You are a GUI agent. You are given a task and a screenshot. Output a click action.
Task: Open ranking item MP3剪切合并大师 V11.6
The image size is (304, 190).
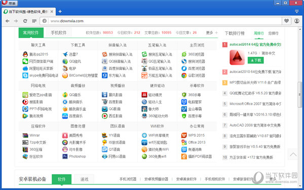pos(255,83)
